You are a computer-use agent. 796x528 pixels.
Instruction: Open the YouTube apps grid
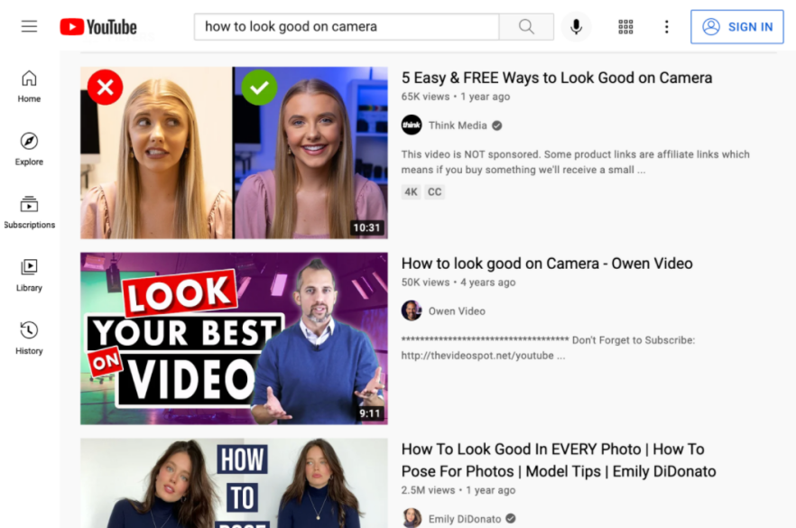(x=625, y=26)
